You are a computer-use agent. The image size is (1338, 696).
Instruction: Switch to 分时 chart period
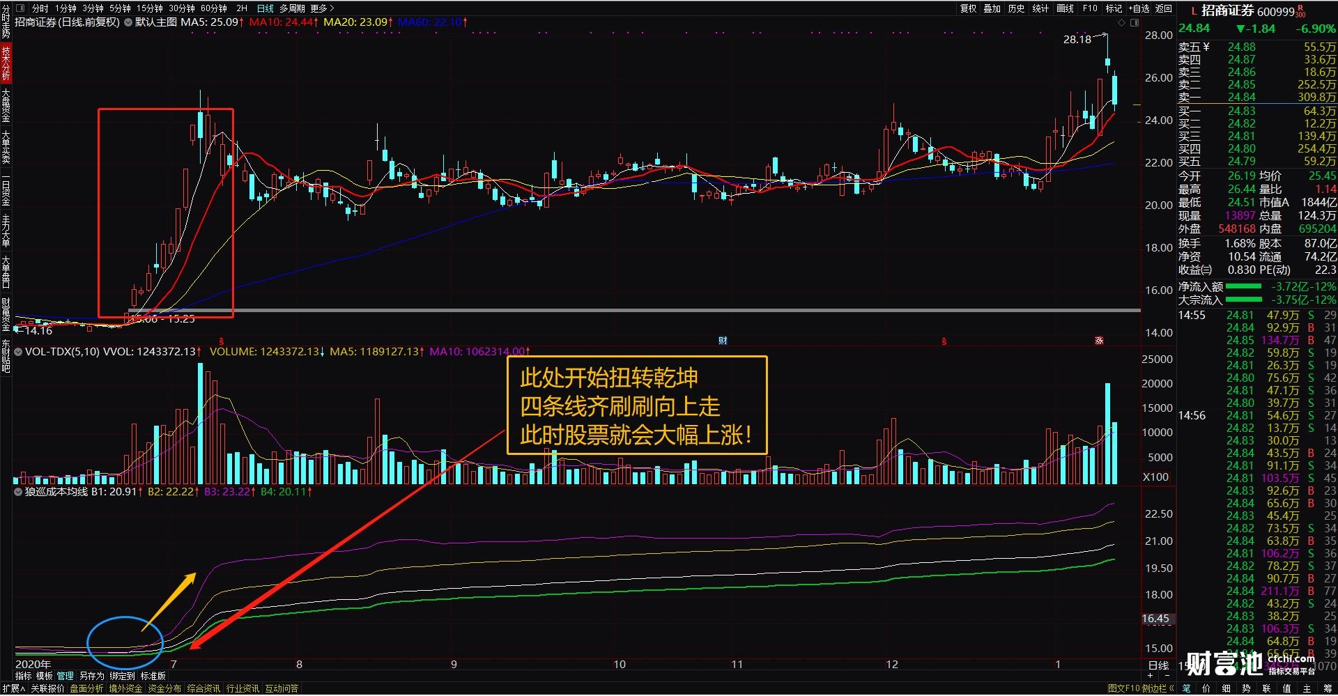pos(40,8)
